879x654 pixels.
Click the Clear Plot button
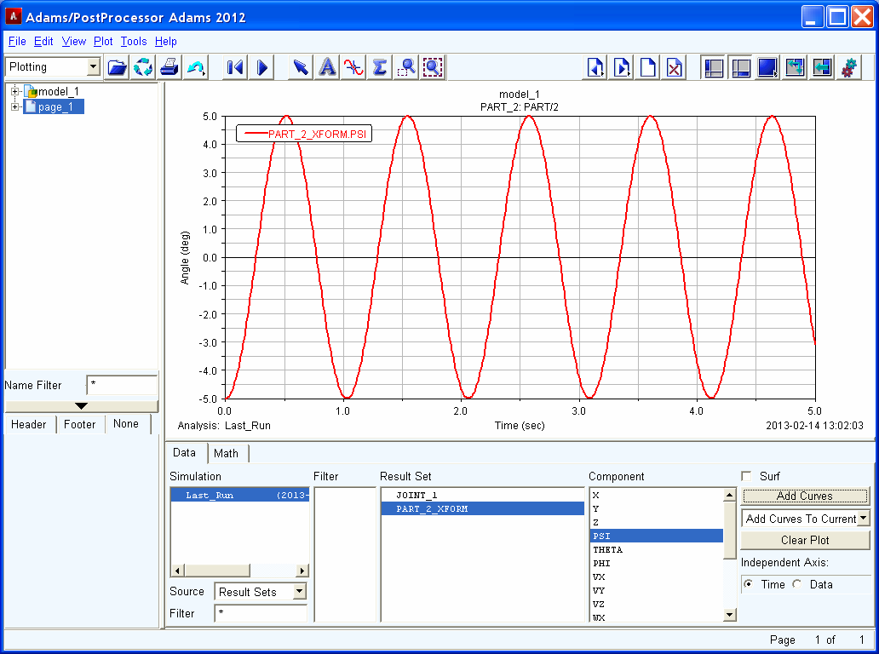(x=805, y=540)
